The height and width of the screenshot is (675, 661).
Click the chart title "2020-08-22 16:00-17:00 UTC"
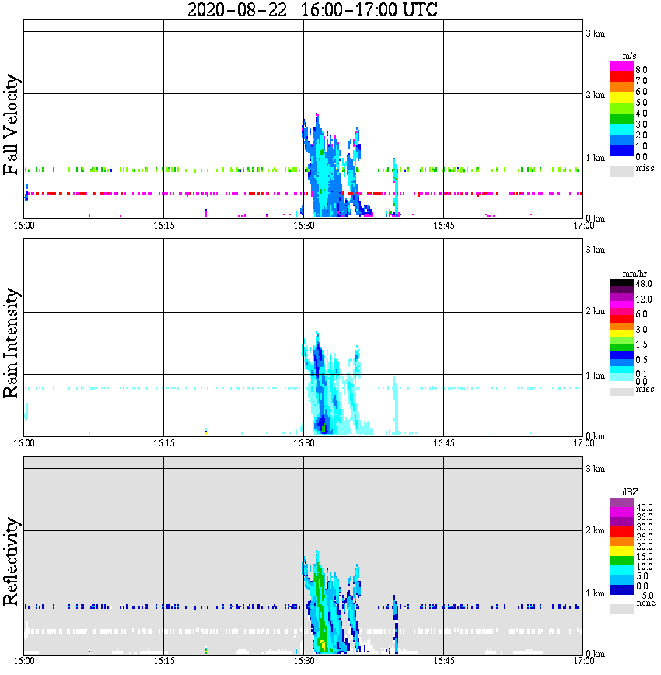tap(312, 9)
